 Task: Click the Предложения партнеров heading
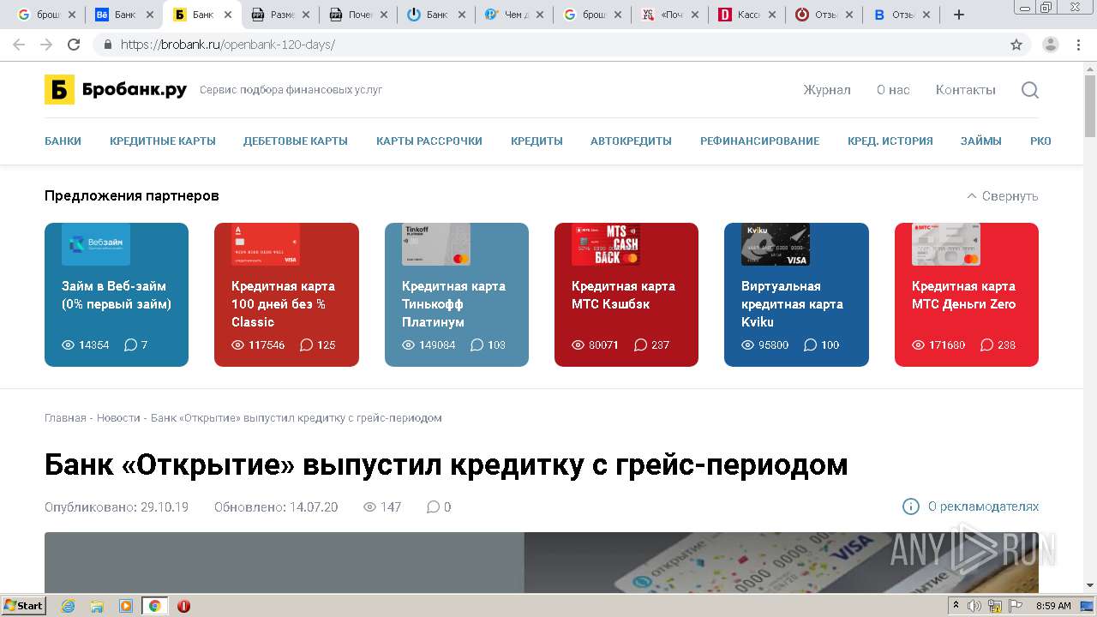pyautogui.click(x=132, y=195)
